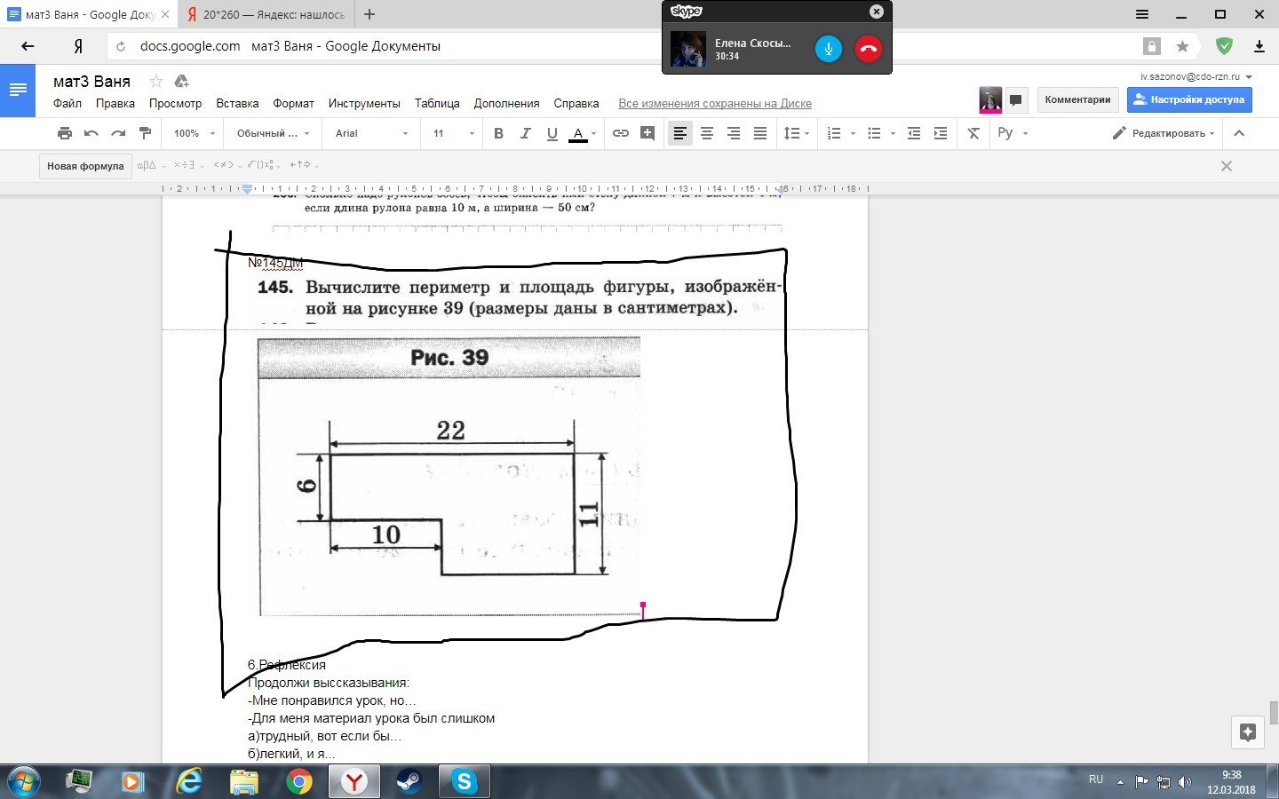The width and height of the screenshot is (1279, 799).
Task: Expand the font size 11 dropdown
Action: pyautogui.click(x=453, y=133)
